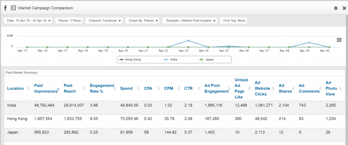The image size is (348, 145).
Task: Click India data point on Apr 25
Action: click(229, 46)
